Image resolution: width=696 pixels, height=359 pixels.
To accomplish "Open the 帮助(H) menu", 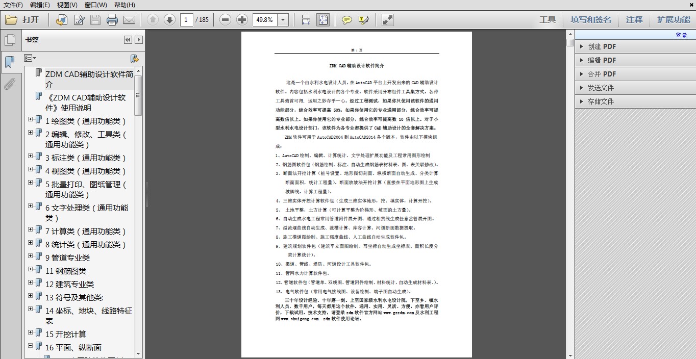I will pyautogui.click(x=125, y=5).
